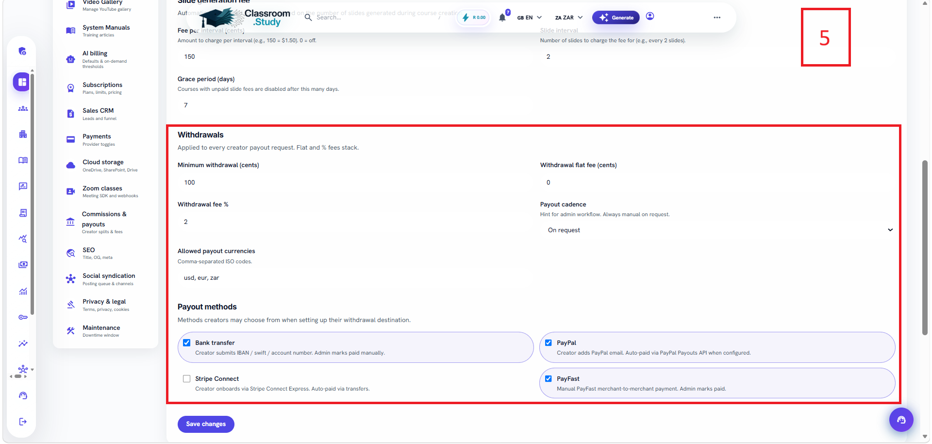Open the bar chart reports rail icon
This screenshot has height=444, width=932.
coord(23,291)
